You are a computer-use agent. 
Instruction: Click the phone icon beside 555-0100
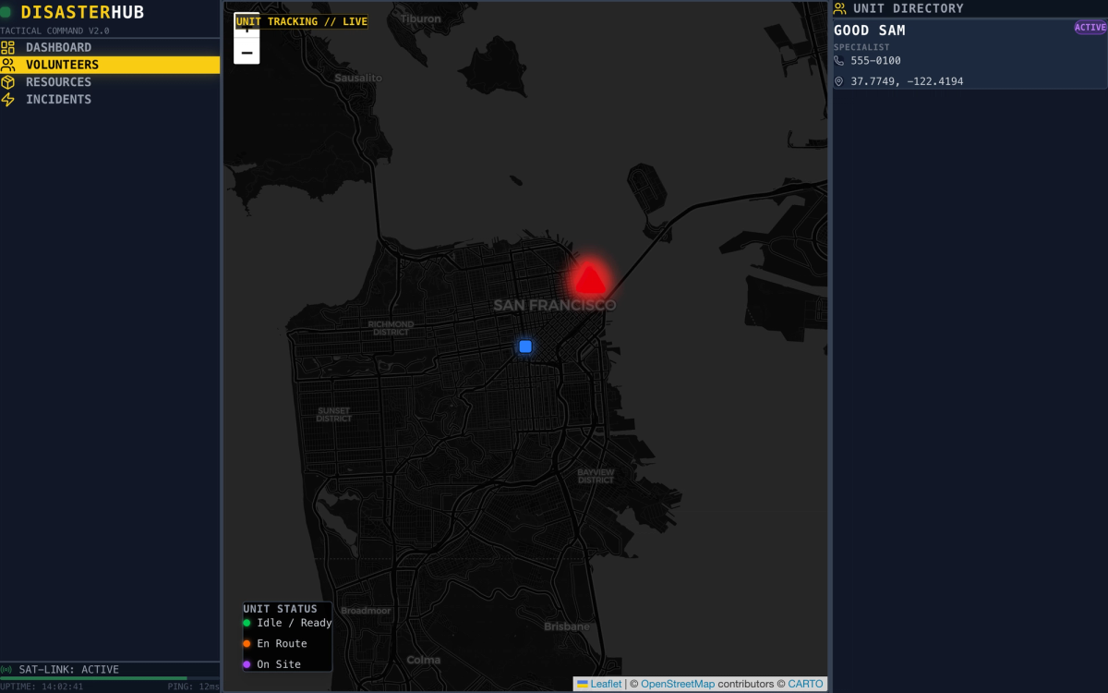[839, 60]
